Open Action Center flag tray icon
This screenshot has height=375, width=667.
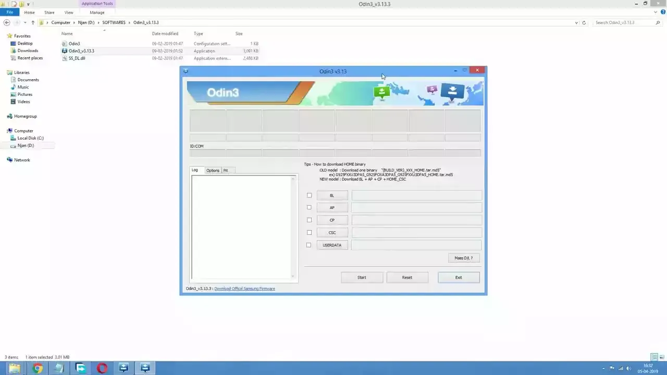[612, 368]
